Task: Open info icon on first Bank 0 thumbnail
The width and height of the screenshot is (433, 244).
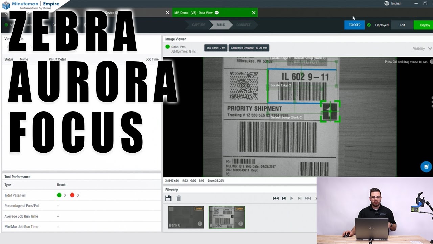Action: click(200, 224)
